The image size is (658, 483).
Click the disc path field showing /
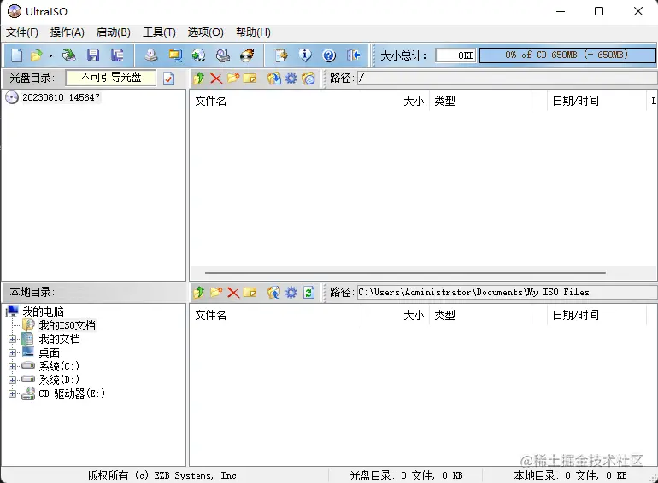(x=507, y=79)
